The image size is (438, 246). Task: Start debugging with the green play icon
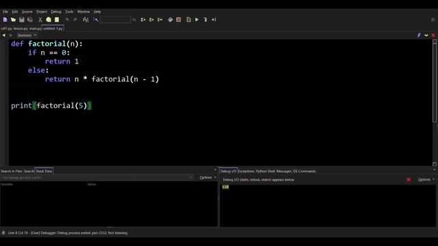click(197, 20)
